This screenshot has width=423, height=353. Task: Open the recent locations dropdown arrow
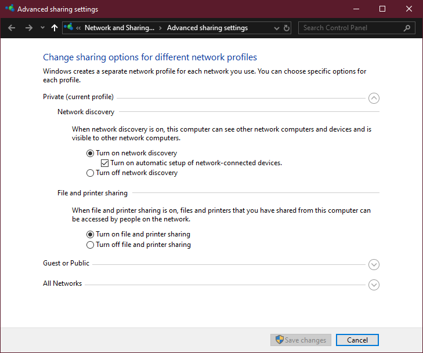click(42, 28)
